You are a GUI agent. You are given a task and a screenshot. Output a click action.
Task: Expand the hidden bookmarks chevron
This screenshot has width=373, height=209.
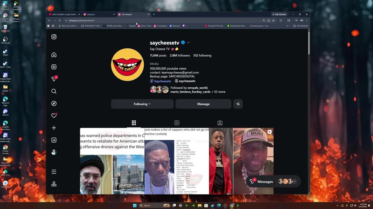tap(287, 26)
